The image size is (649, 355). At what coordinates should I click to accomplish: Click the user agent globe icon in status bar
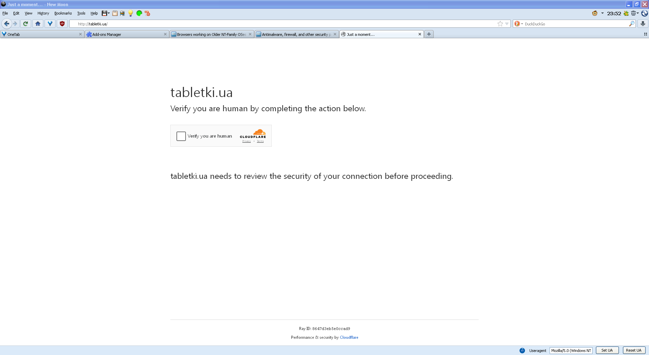pos(522,351)
